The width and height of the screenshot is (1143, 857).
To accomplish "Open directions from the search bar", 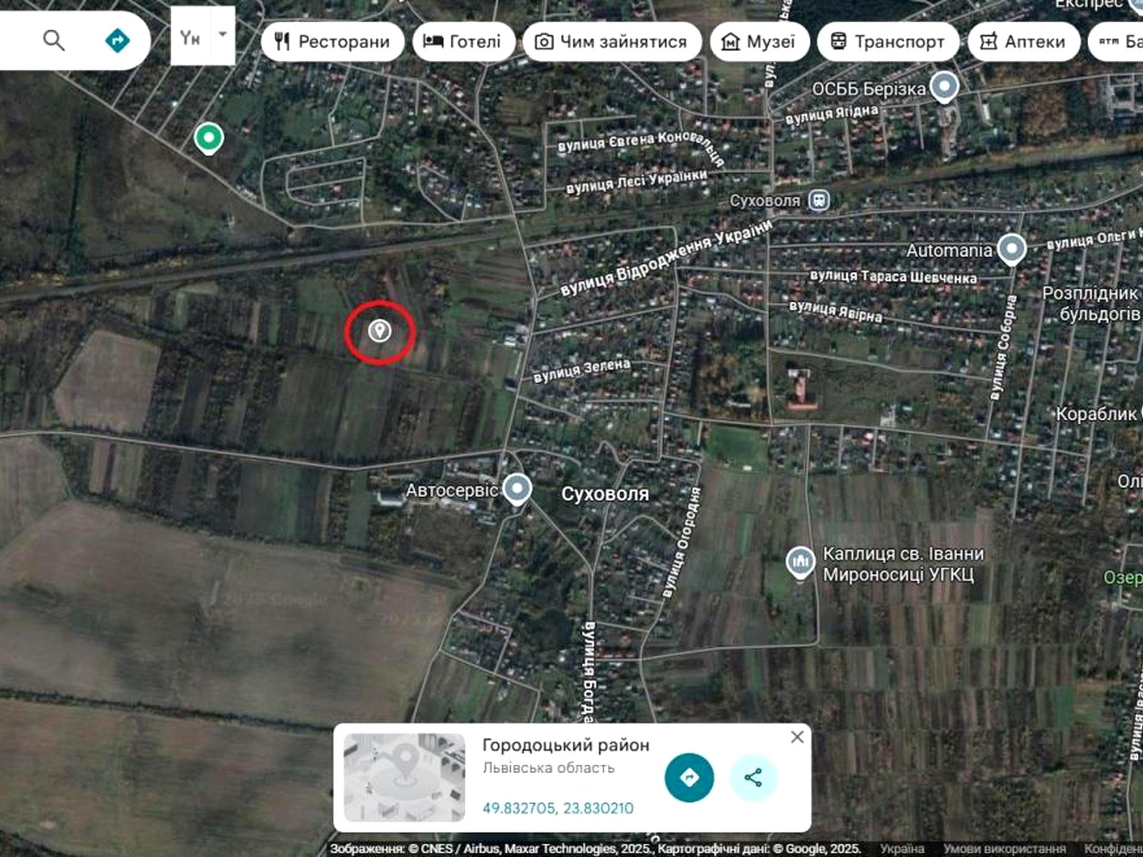I will pyautogui.click(x=117, y=40).
